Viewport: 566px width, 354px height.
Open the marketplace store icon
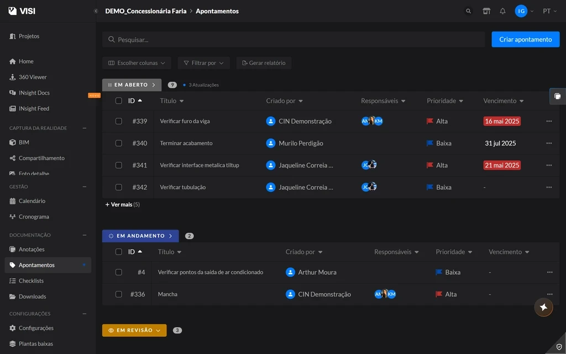click(486, 11)
